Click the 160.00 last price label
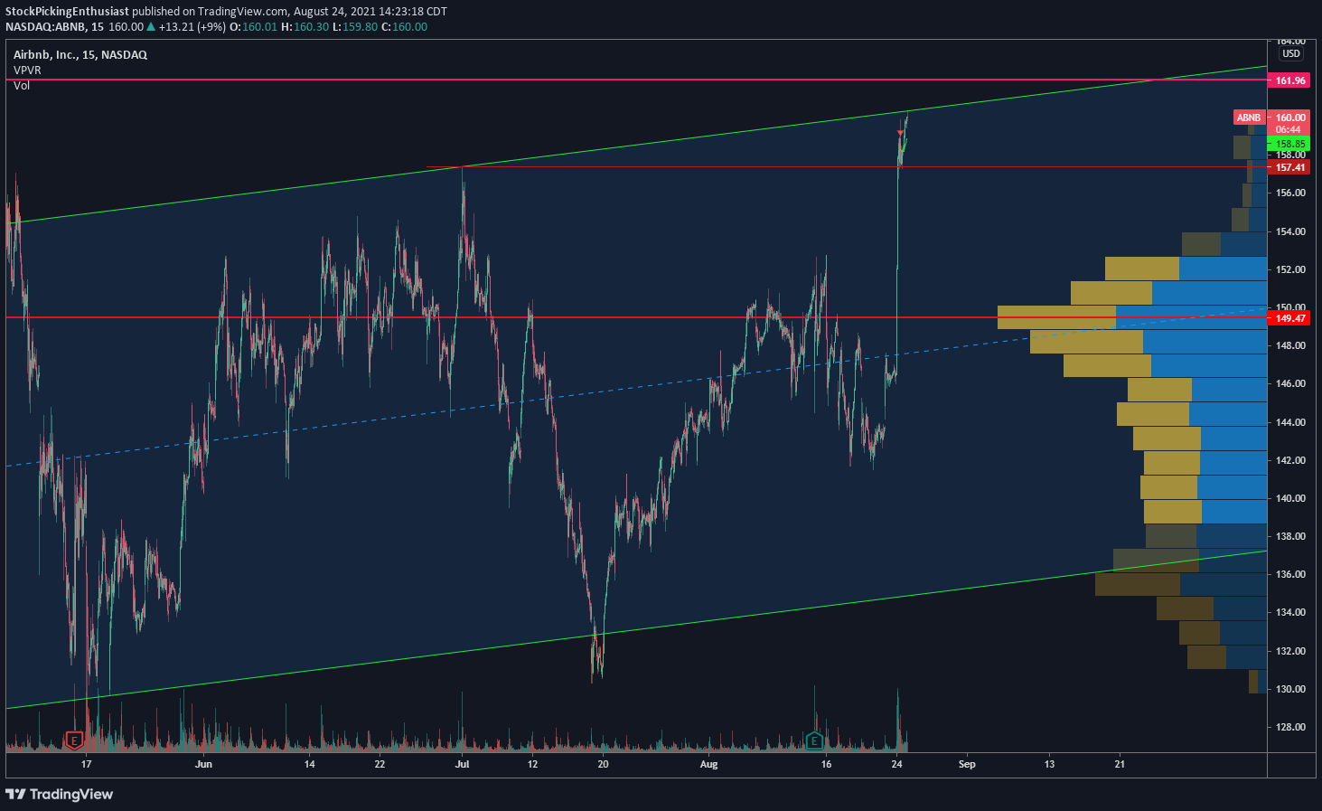Image resolution: width=1322 pixels, height=811 pixels. (x=1290, y=118)
